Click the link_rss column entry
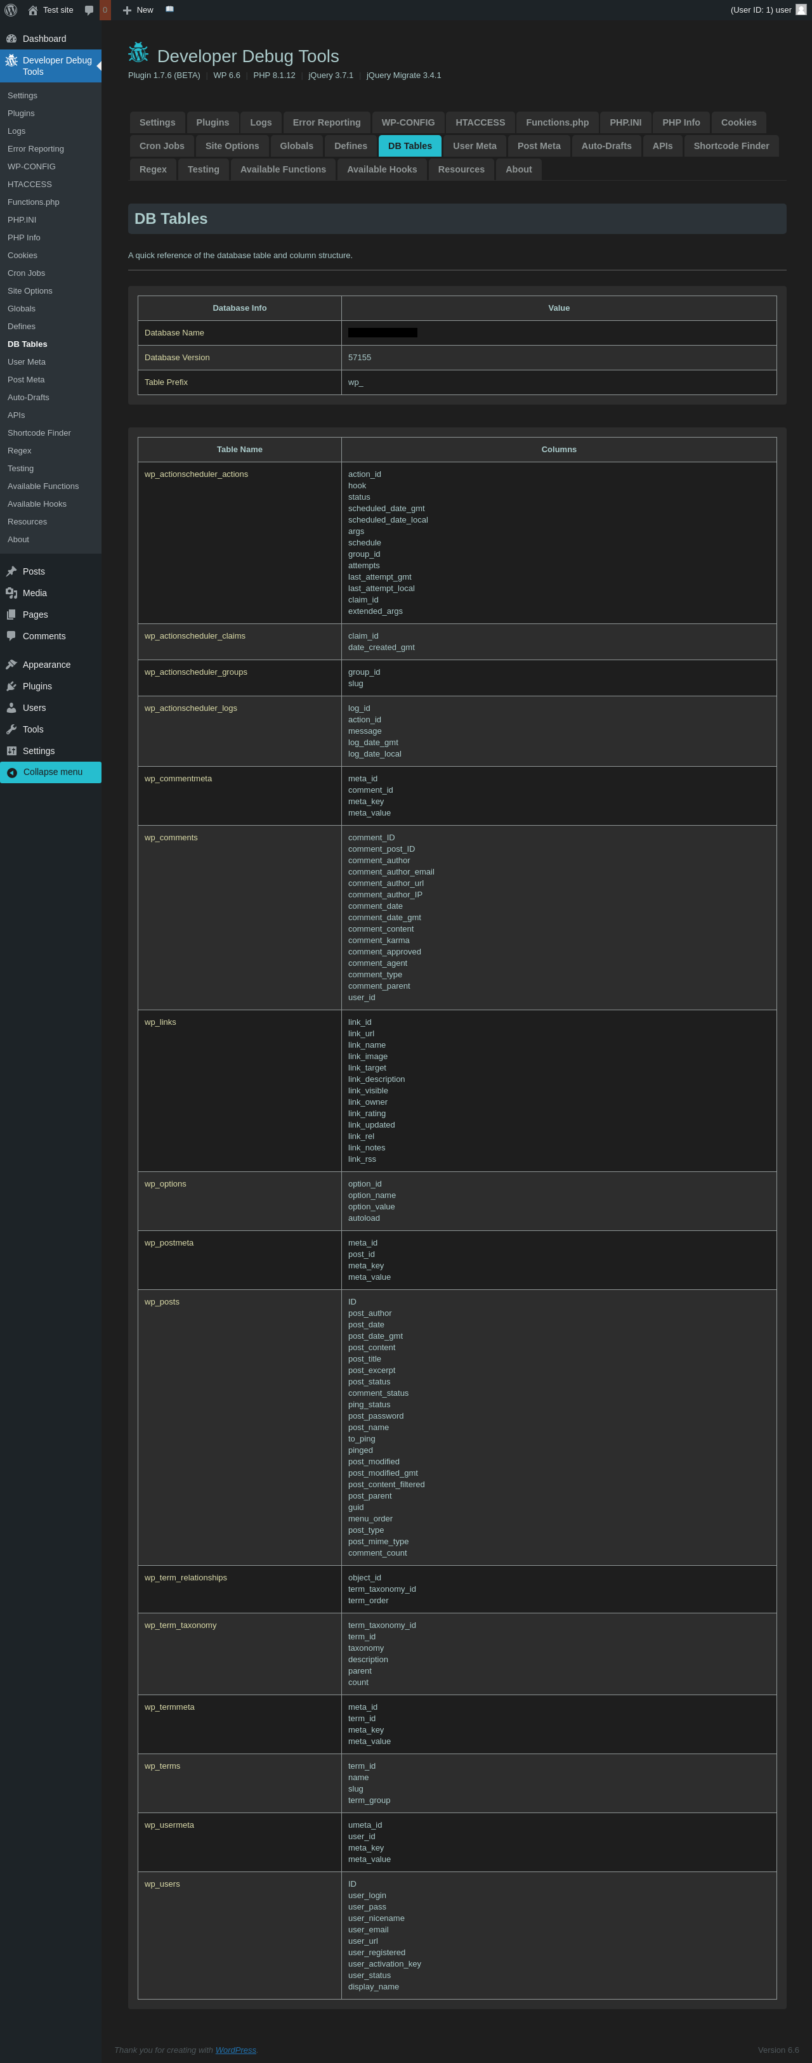 click(x=362, y=1159)
